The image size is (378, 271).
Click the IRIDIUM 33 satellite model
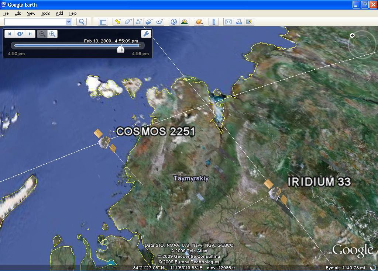(276, 192)
